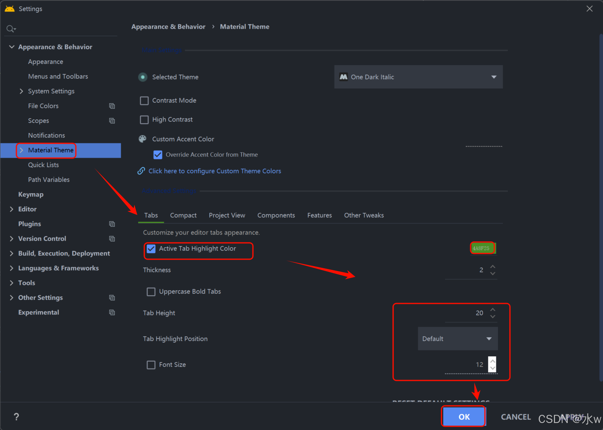
Task: Expand the Other Settings section
Action: [x=11, y=298]
